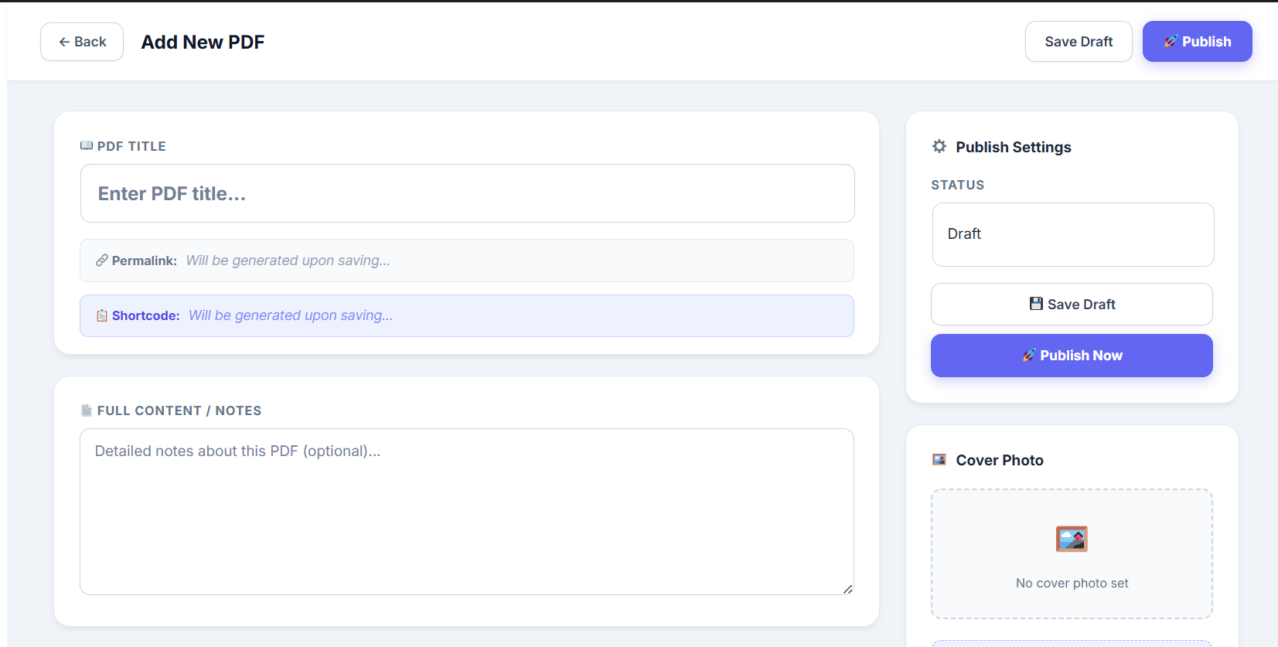Click the Shortcode placeholder text

click(291, 315)
